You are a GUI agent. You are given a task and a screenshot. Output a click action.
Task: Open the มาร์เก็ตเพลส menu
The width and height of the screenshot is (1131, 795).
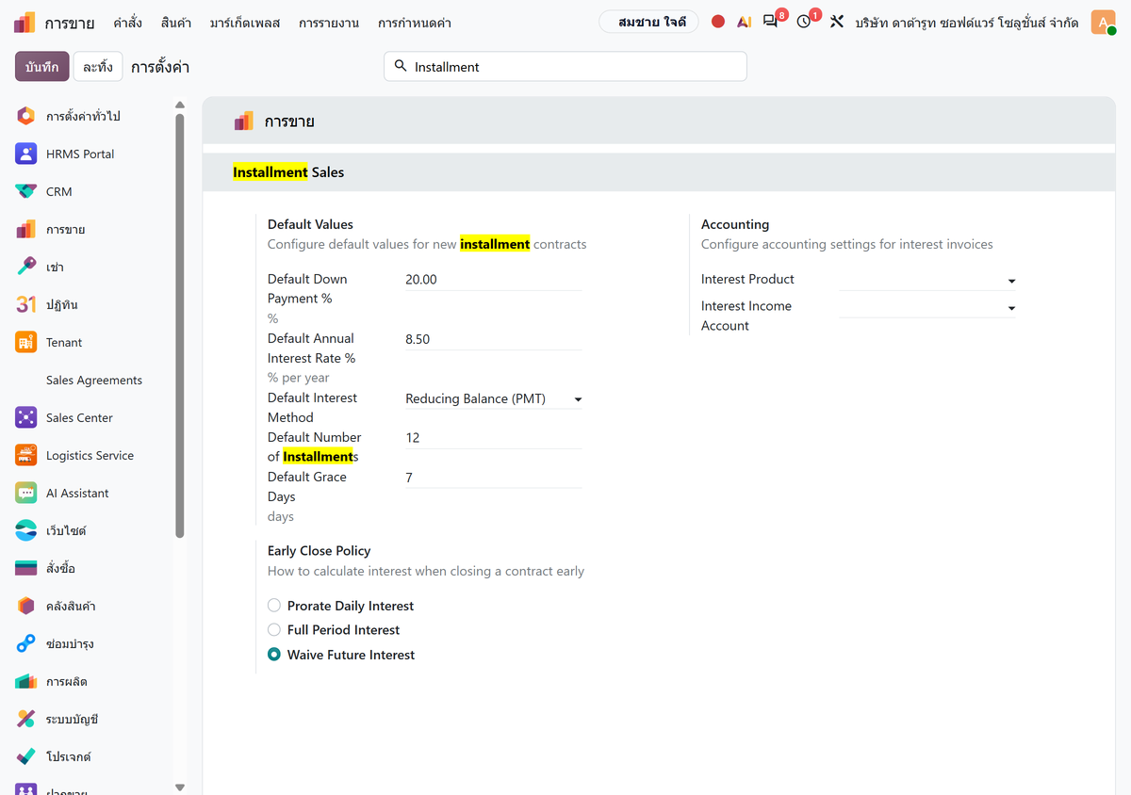pos(245,22)
